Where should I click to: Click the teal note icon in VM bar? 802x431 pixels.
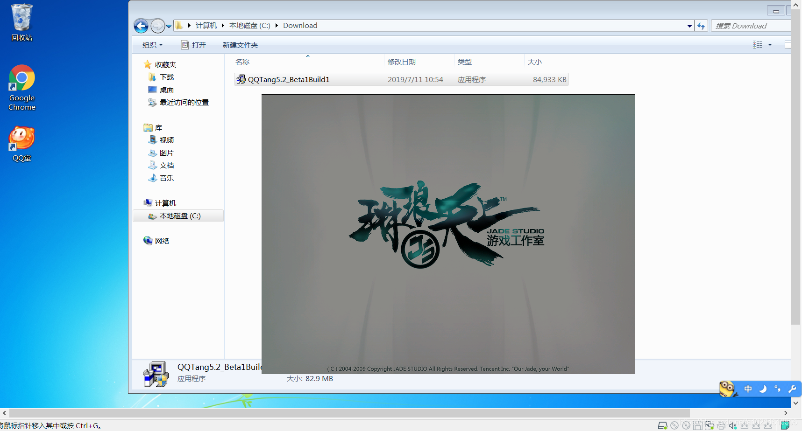[x=785, y=425]
